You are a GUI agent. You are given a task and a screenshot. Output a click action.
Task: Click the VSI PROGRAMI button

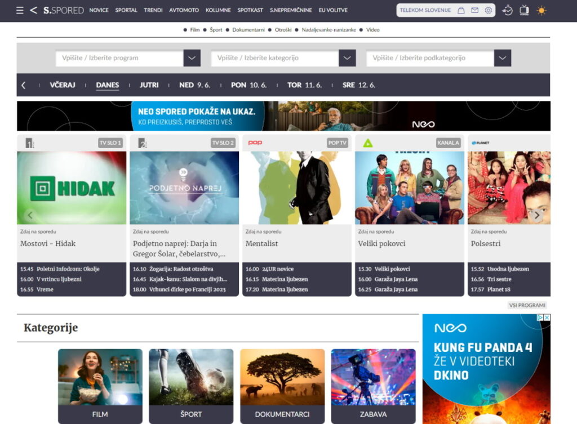coord(528,305)
